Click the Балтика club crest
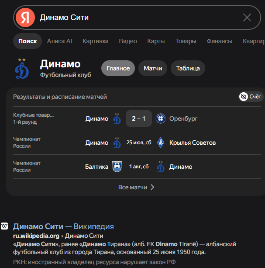 tap(117, 167)
